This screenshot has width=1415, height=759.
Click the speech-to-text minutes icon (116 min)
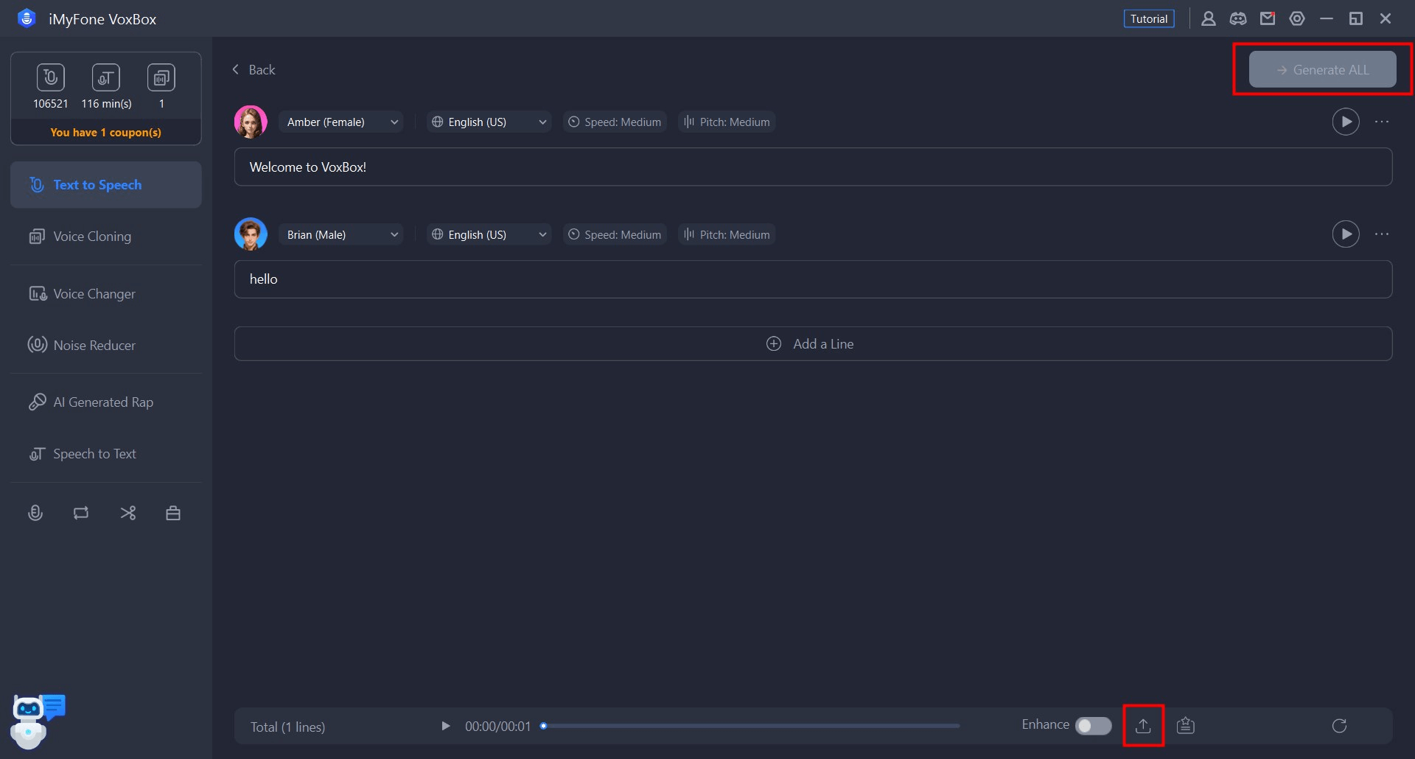[x=106, y=77]
